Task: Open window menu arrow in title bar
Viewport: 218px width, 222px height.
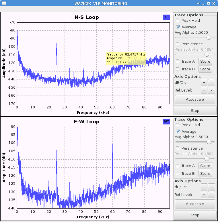Action: point(198,3)
